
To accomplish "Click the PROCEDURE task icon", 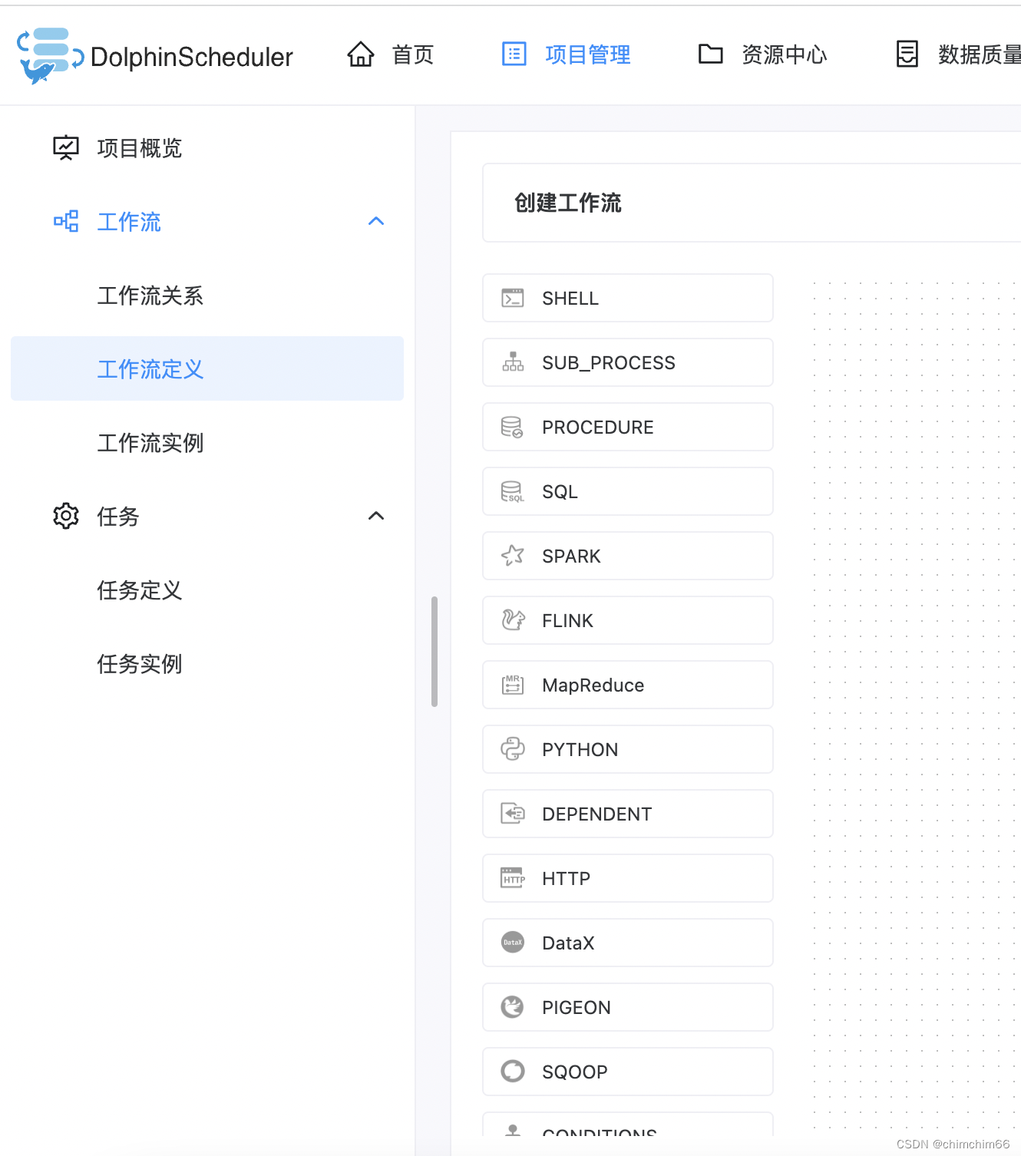I will point(513,427).
